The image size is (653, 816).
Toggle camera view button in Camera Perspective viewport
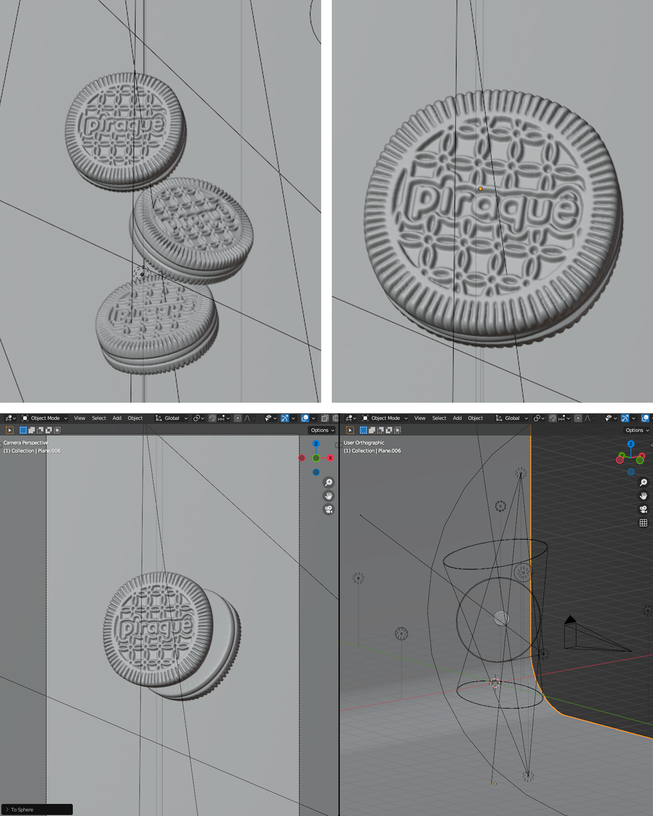(329, 509)
